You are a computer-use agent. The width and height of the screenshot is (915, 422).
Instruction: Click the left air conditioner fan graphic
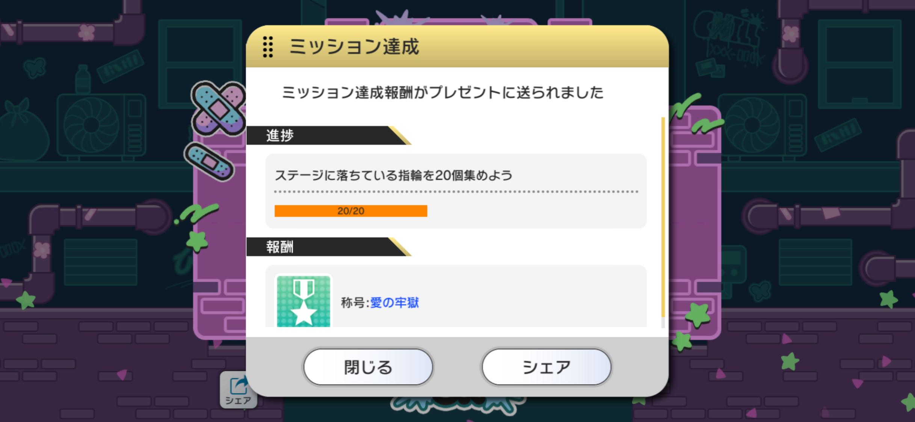pos(91,125)
